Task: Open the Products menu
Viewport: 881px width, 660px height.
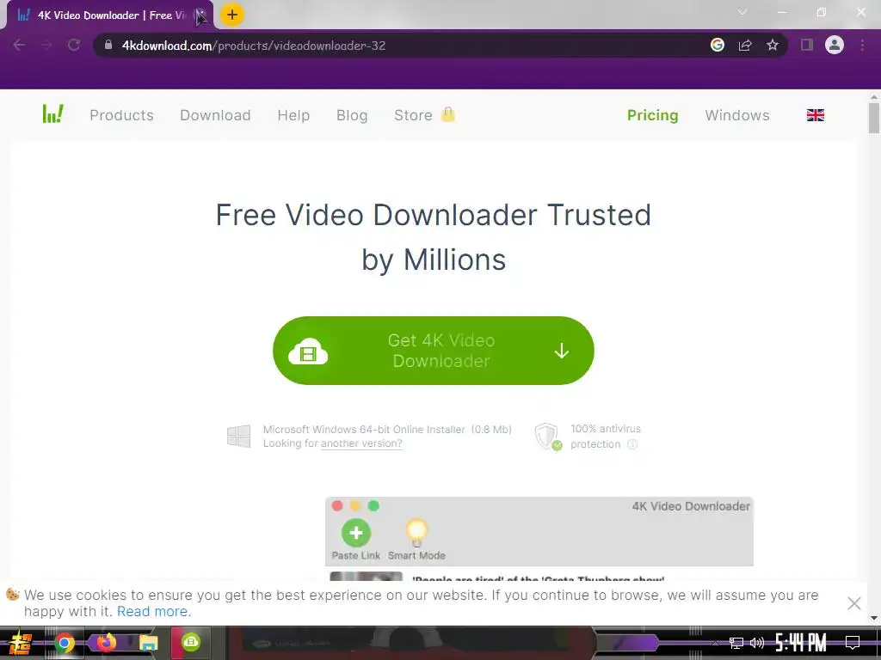Action: [x=121, y=115]
